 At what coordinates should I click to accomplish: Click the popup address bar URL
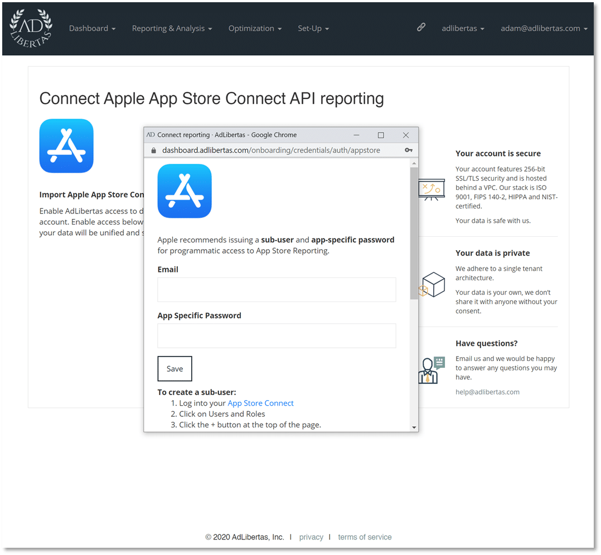tap(271, 150)
